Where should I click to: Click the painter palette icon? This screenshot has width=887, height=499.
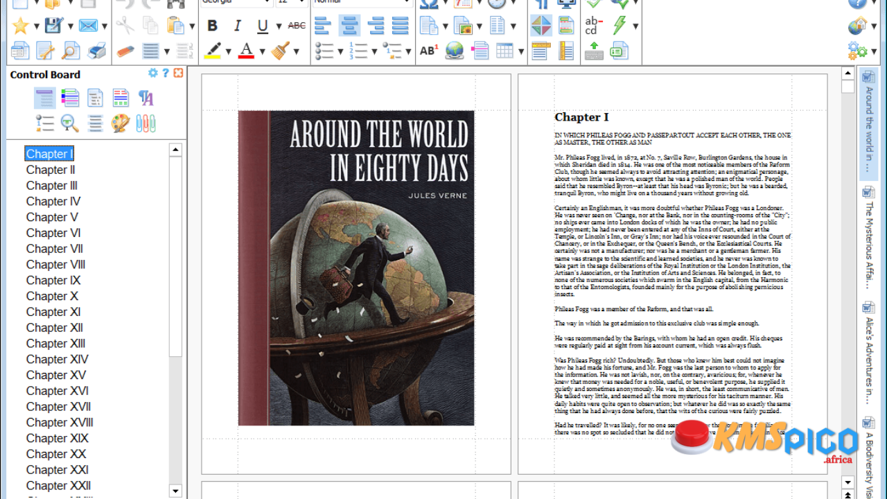click(x=121, y=123)
